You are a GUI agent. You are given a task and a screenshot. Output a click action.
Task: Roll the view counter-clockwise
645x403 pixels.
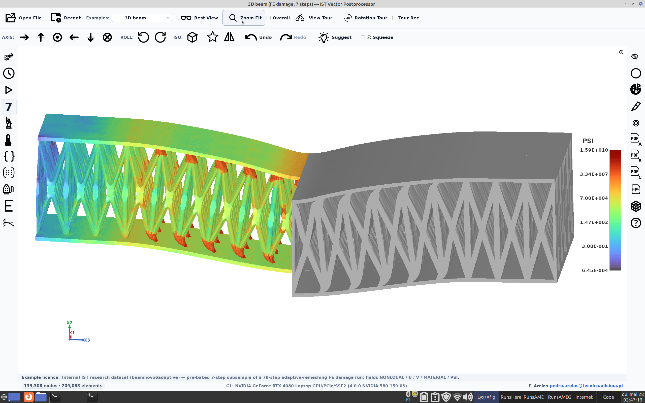coord(143,37)
